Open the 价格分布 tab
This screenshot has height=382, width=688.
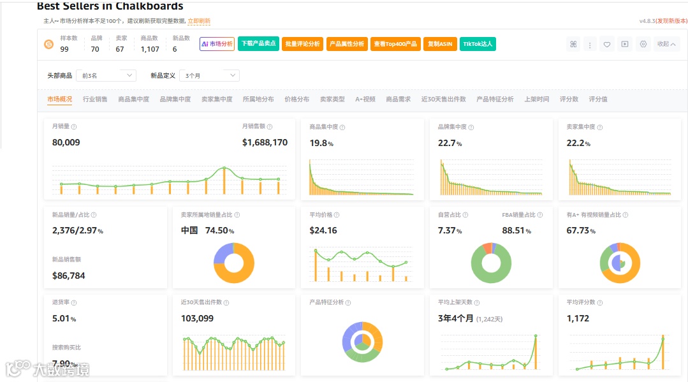tap(297, 99)
